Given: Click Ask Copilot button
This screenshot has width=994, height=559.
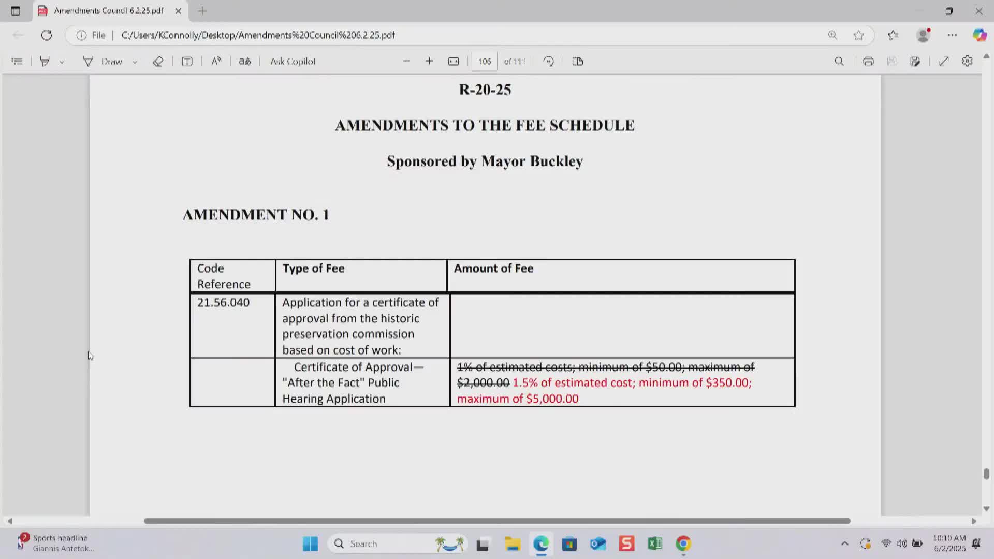Looking at the screenshot, I should coord(293,61).
